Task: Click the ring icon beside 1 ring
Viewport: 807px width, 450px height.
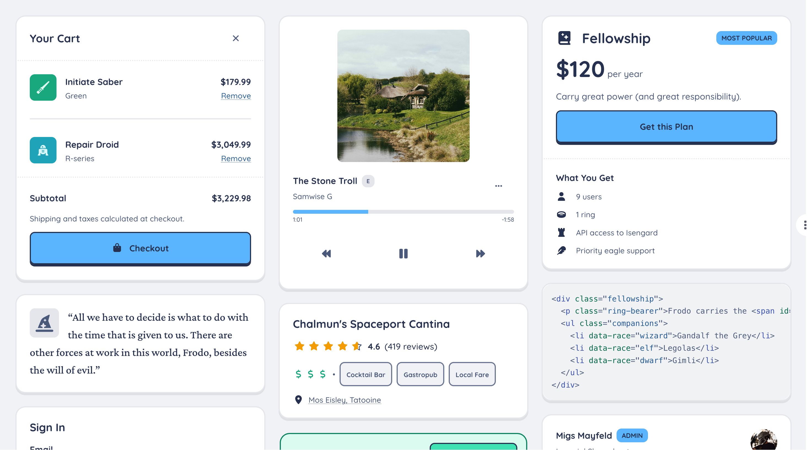Action: [x=561, y=215]
